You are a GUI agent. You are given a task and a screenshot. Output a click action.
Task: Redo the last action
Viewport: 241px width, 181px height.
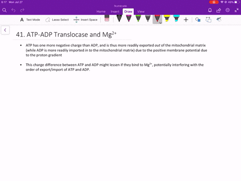(x=22, y=10)
